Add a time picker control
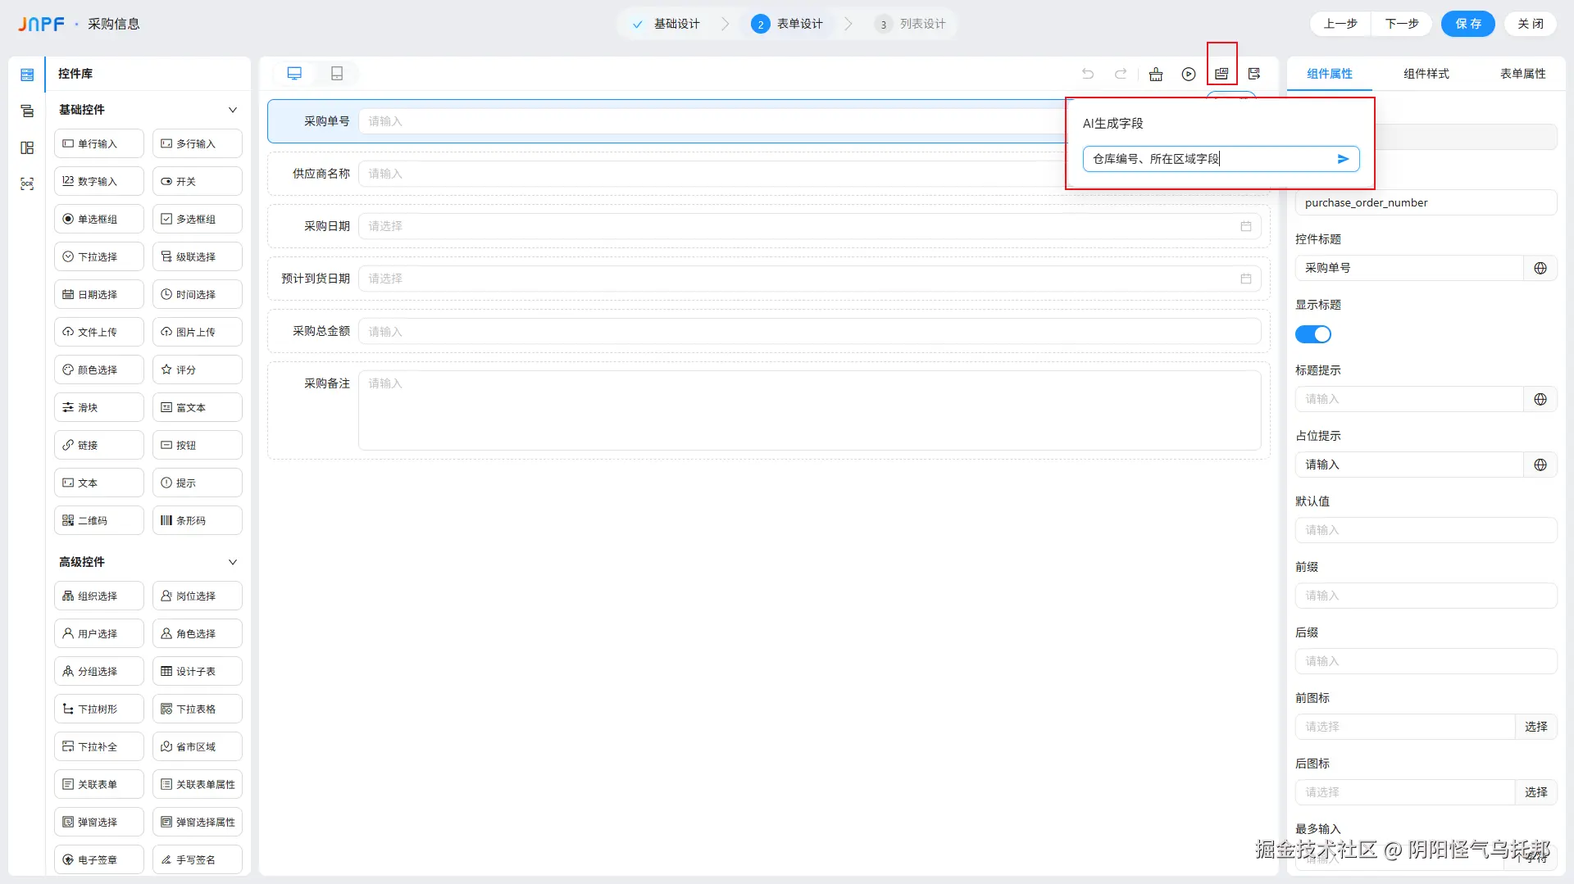 (198, 294)
